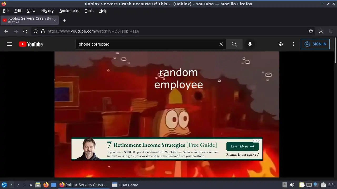Open Firefox downloads panel
The image size is (337, 189).
[x=321, y=31]
